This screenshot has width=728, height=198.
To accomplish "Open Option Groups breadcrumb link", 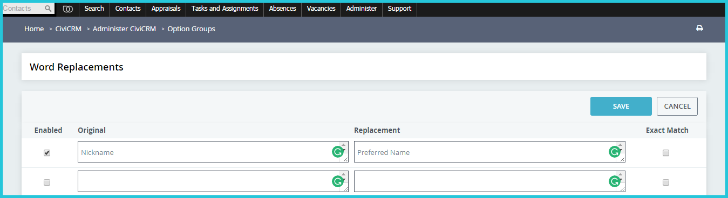I will (x=191, y=29).
